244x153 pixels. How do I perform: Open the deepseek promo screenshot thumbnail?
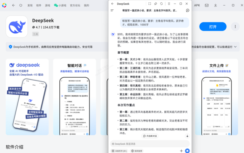pos(27,97)
